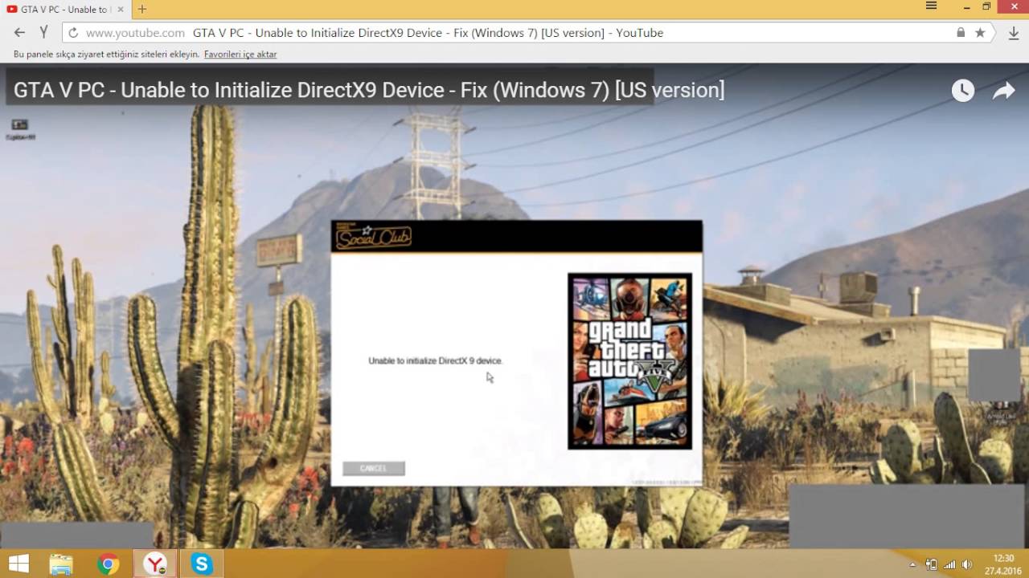
Task: Open the Yandex Y home button
Action: pyautogui.click(x=44, y=33)
